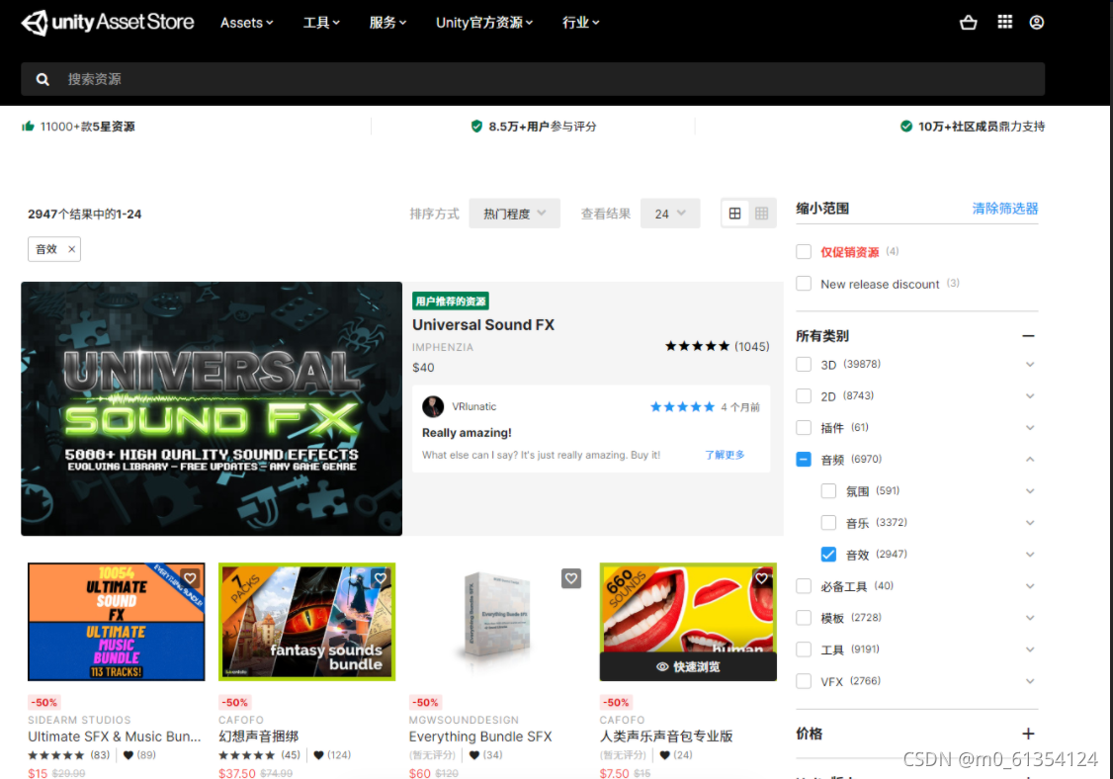Click in the 搜索资源 search field
Image resolution: width=1113 pixels, height=779 pixels.
coord(533,79)
